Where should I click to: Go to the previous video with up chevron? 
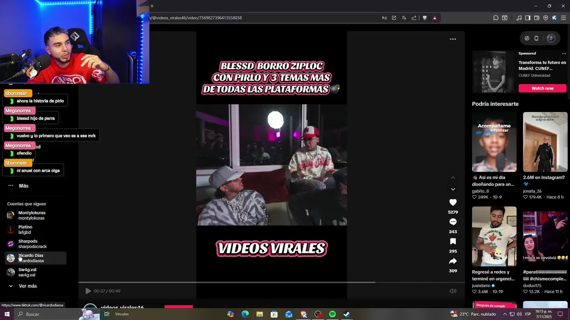(453, 177)
